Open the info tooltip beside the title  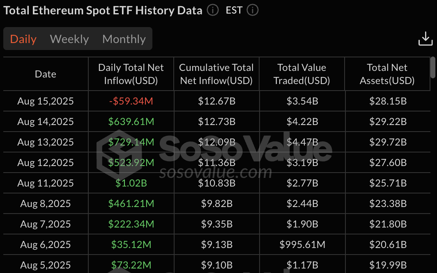(x=212, y=10)
